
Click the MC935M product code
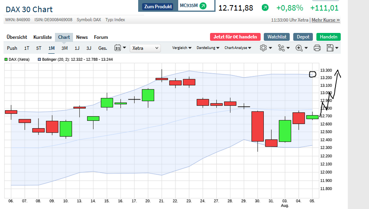coord(189,5)
